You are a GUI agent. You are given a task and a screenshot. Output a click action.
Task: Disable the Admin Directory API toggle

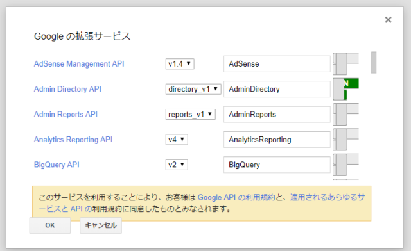pyautogui.click(x=345, y=89)
